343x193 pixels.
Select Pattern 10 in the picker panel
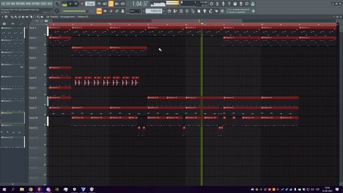click(x=12, y=142)
